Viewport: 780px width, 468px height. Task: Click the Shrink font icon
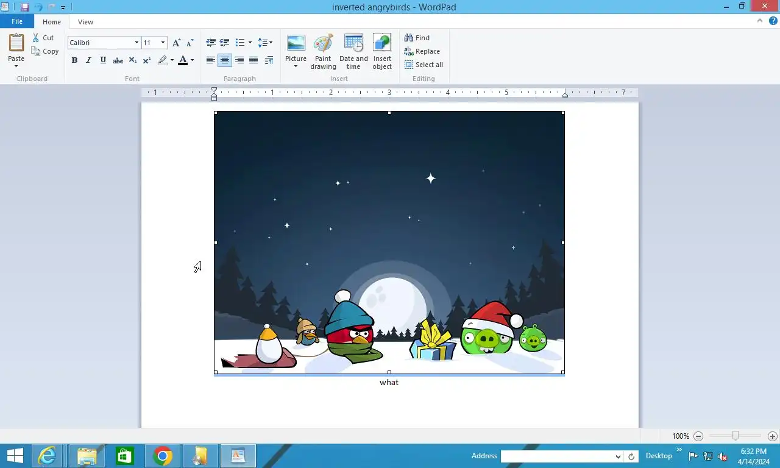[x=190, y=43]
